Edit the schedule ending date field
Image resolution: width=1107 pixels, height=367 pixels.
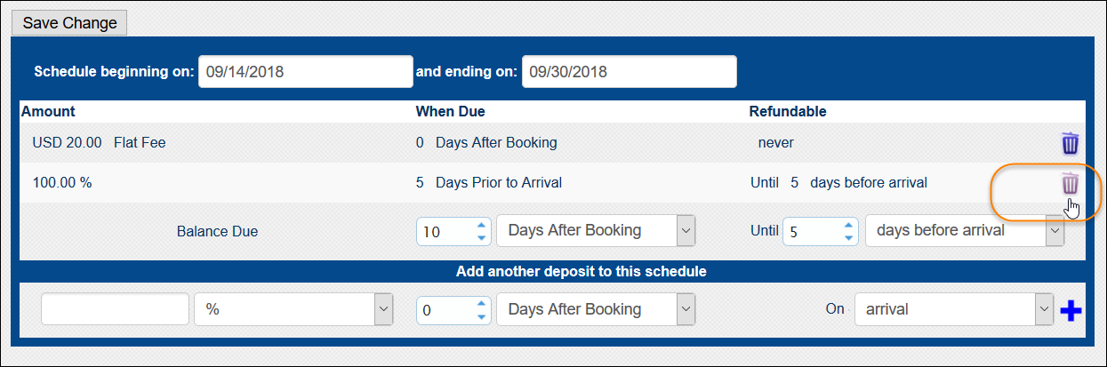(630, 72)
